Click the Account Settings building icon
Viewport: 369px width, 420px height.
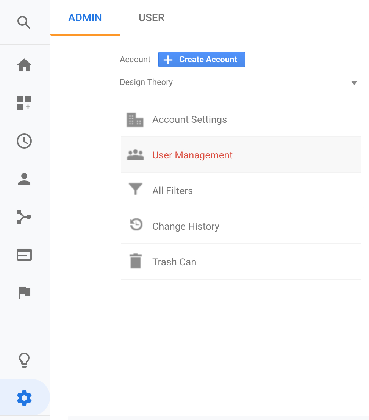[135, 120]
